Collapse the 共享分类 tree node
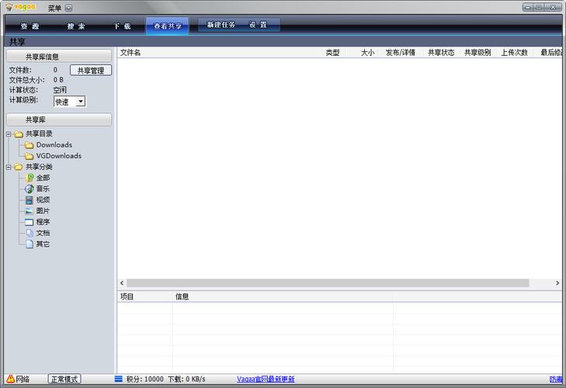566x388 pixels. pos(9,167)
